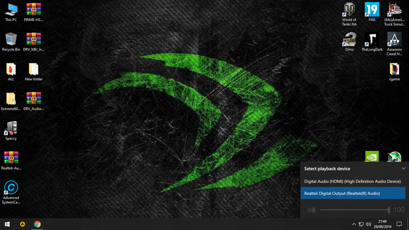Click the Show desktop taskbar edge
The width and height of the screenshot is (409, 230).
pyautogui.click(x=408, y=224)
